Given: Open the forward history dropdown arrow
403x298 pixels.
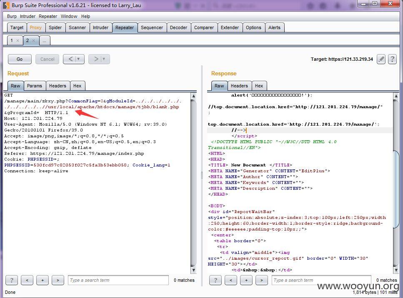Looking at the screenshot, I should click(104, 59).
